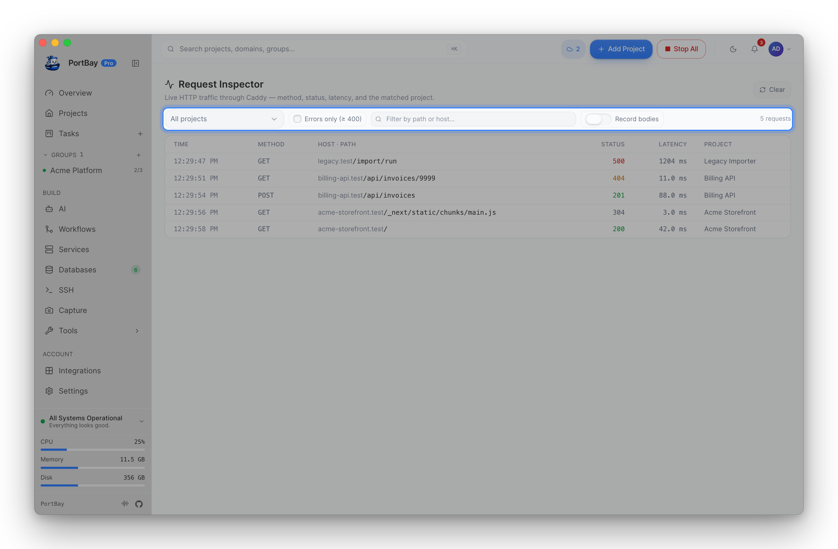838x549 pixels.
Task: Open the Acme Platform group
Action: [93, 170]
